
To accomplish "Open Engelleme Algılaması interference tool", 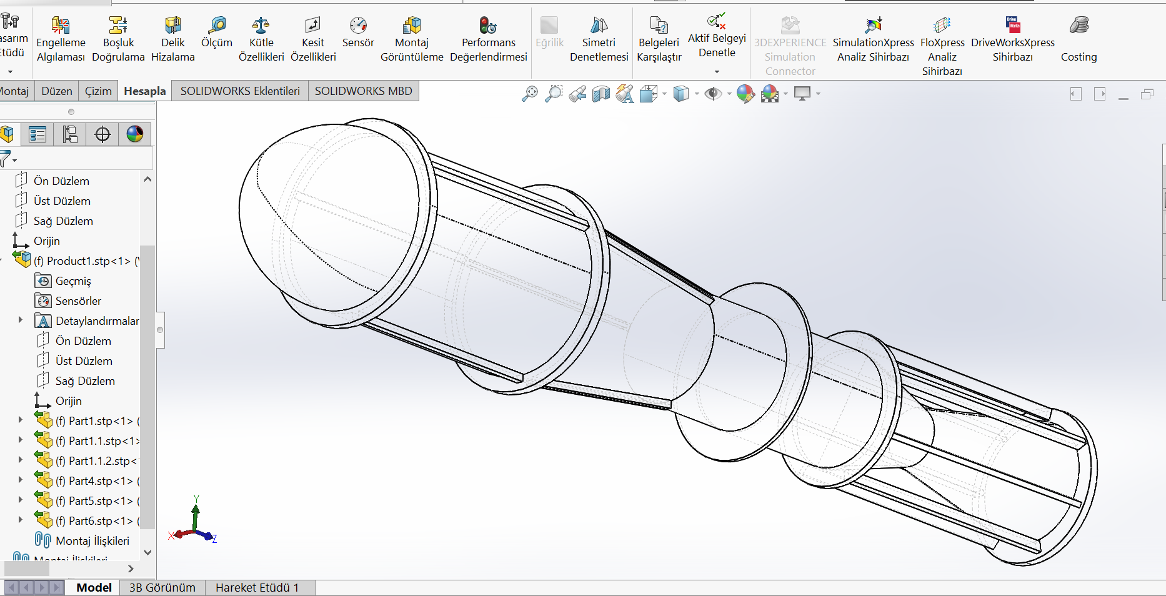I will pyautogui.click(x=61, y=39).
